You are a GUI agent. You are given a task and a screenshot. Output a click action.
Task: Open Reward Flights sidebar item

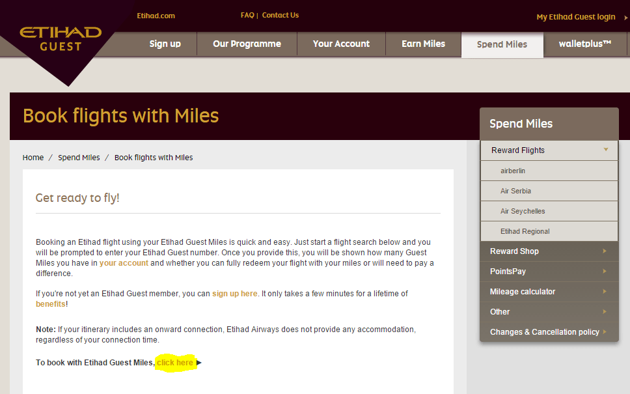549,150
